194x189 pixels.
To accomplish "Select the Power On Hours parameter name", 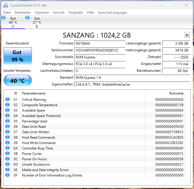I will [35, 159].
